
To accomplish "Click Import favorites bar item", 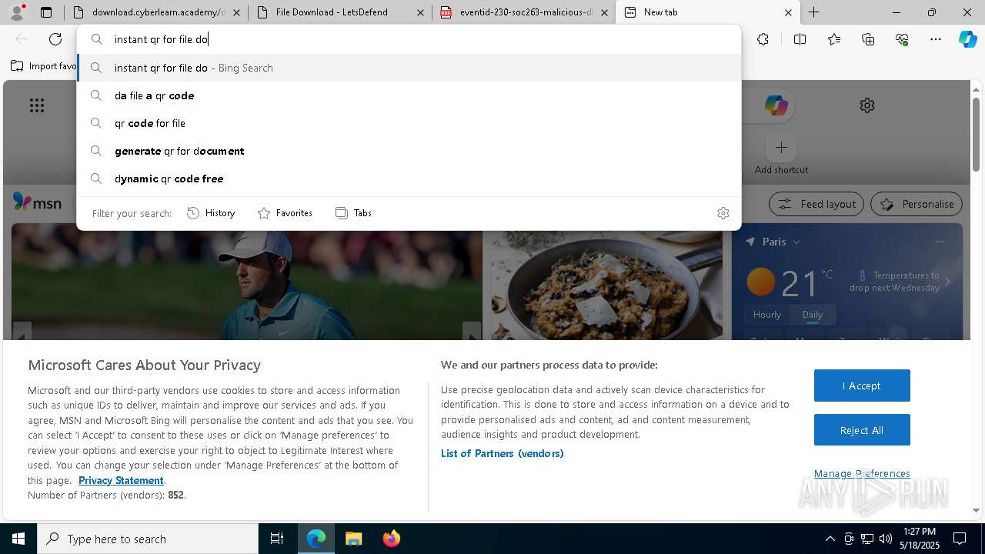I will click(43, 66).
